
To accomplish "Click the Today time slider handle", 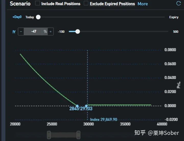I will point(38,17).
